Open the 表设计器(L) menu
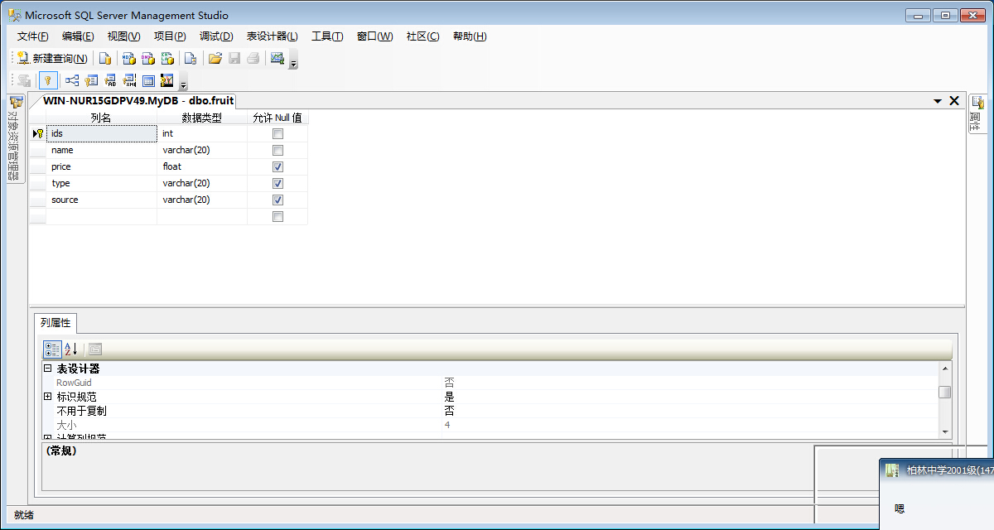 point(273,36)
